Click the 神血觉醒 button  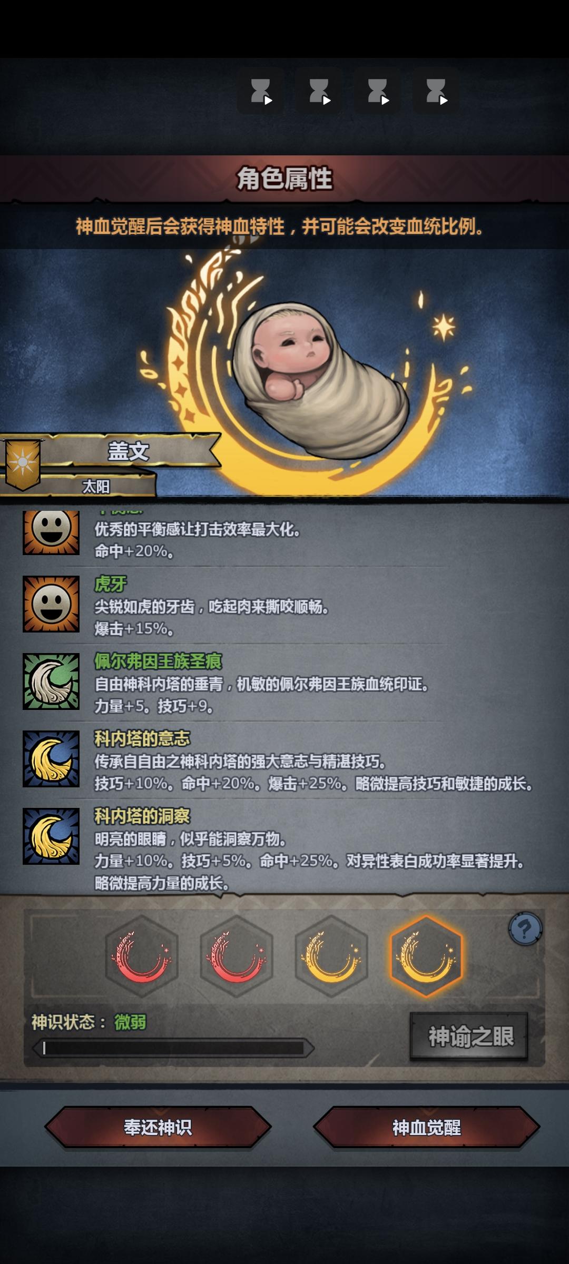427,1128
